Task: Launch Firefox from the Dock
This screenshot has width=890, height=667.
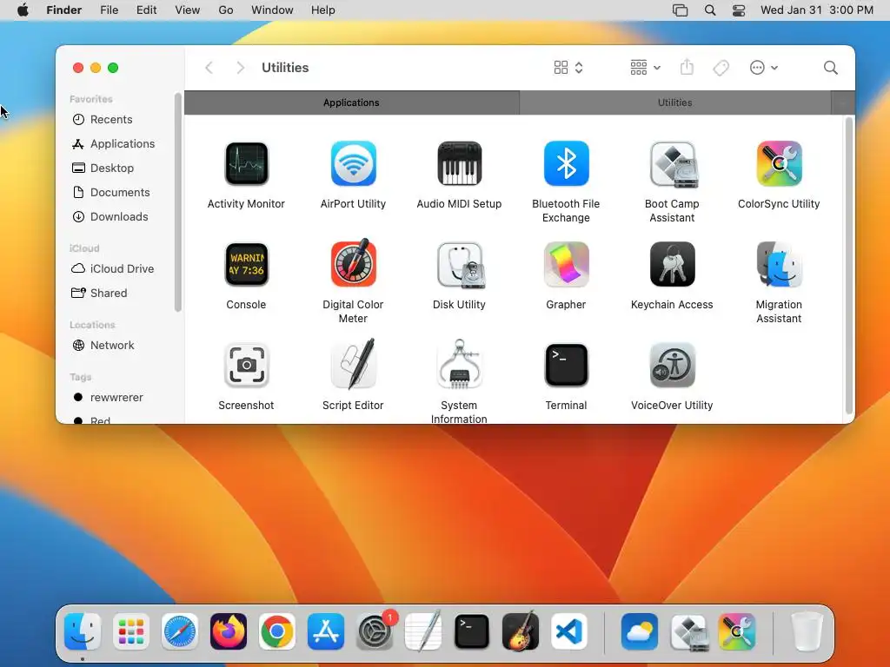Action: tap(229, 631)
